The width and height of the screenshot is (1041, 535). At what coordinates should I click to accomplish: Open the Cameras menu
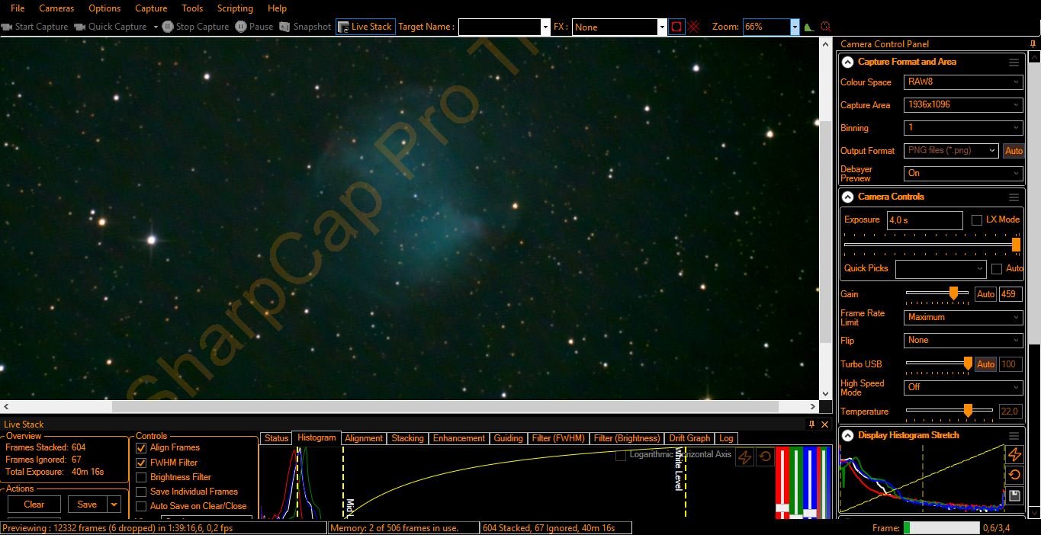coord(56,8)
